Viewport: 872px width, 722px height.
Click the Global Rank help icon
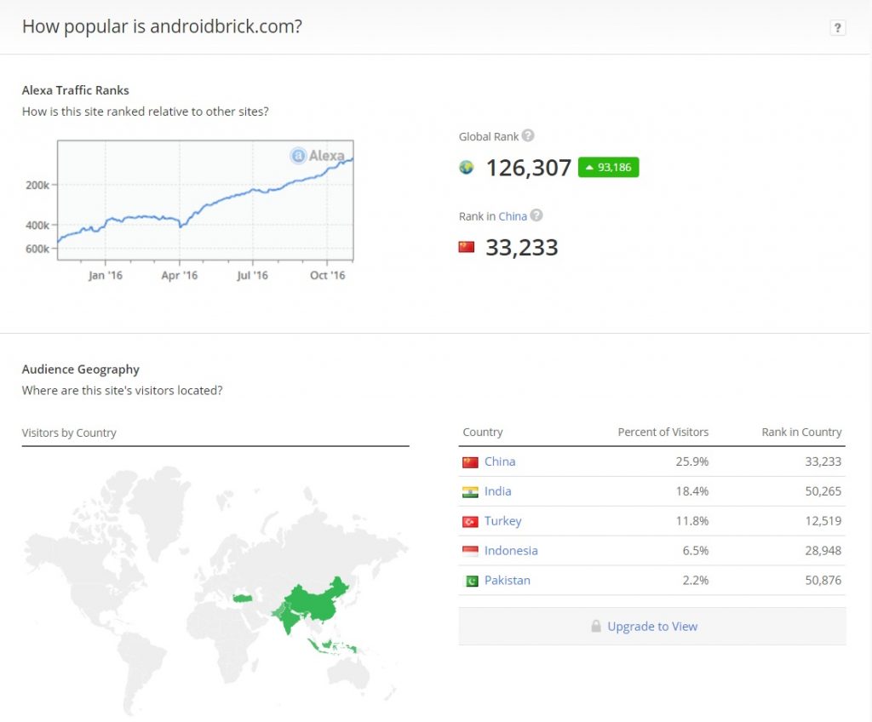click(528, 136)
